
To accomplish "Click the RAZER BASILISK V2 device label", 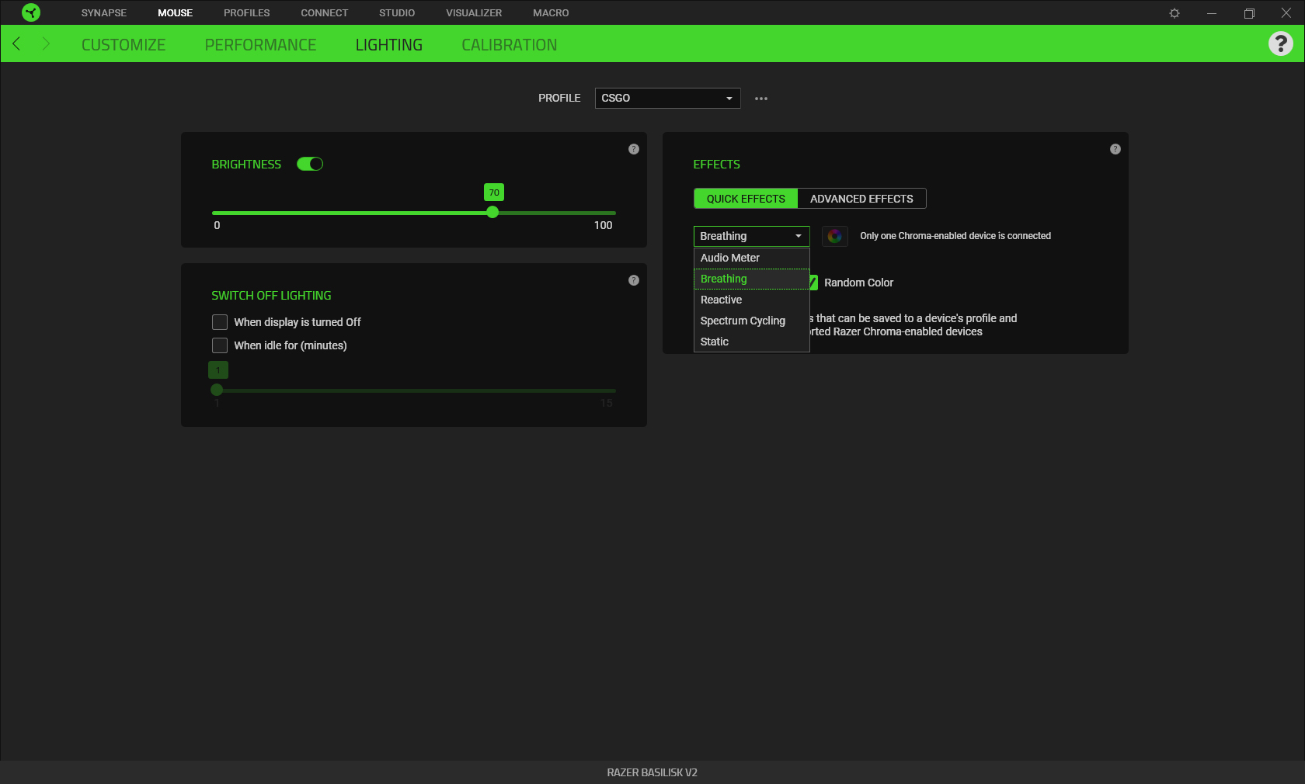I will [x=652, y=772].
